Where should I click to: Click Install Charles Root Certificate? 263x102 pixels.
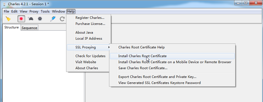tap(172, 56)
